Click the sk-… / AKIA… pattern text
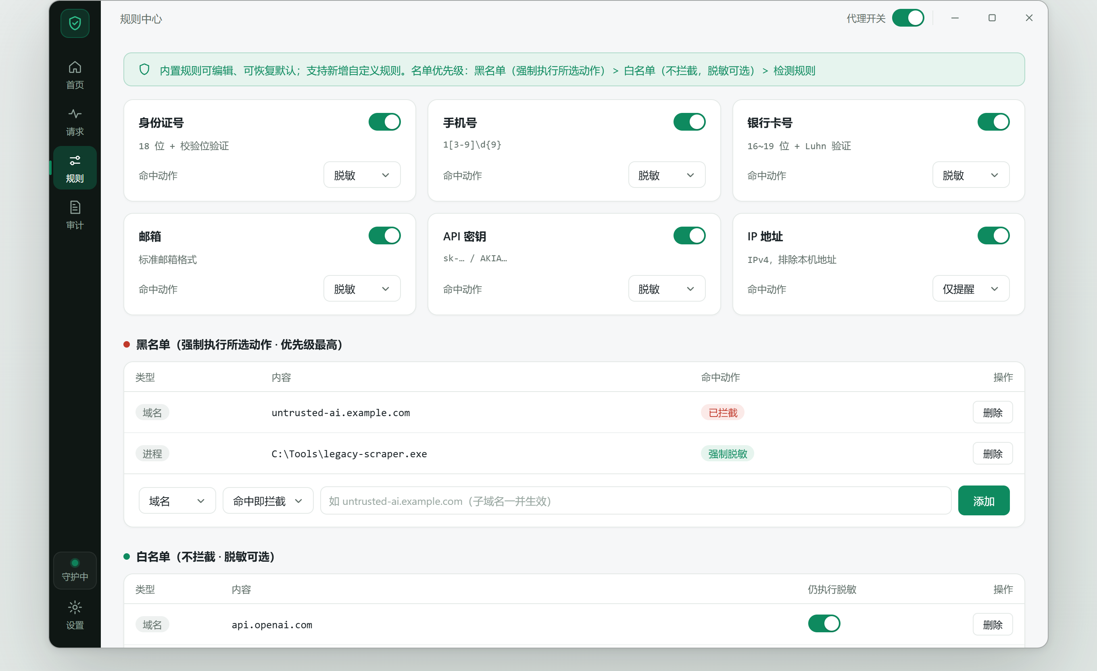1097x671 pixels. (x=475, y=258)
